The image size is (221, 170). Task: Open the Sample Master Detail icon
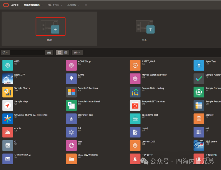(71, 105)
